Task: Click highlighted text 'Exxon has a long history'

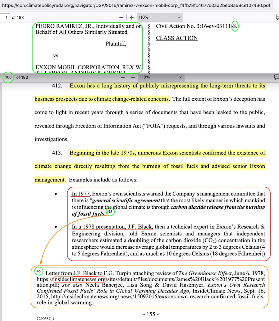Action: (x=99, y=86)
